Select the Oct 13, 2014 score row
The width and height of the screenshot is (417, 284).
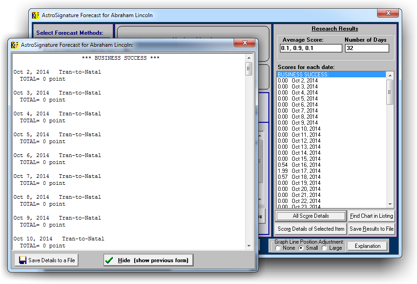332,147
